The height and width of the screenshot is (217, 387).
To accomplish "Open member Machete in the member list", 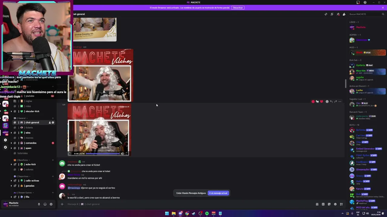I will coord(367,27).
